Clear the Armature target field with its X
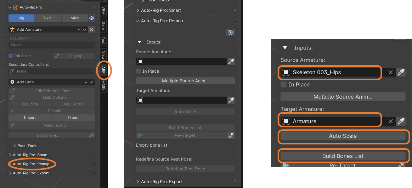Image resolution: width=412 pixels, height=188 pixels. click(391, 121)
